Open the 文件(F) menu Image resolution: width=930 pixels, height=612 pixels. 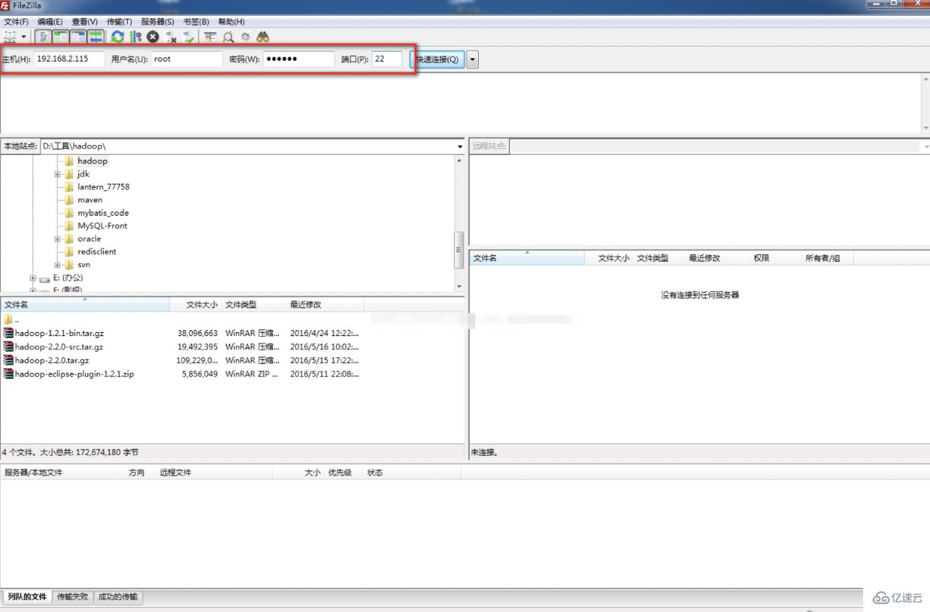tap(16, 22)
